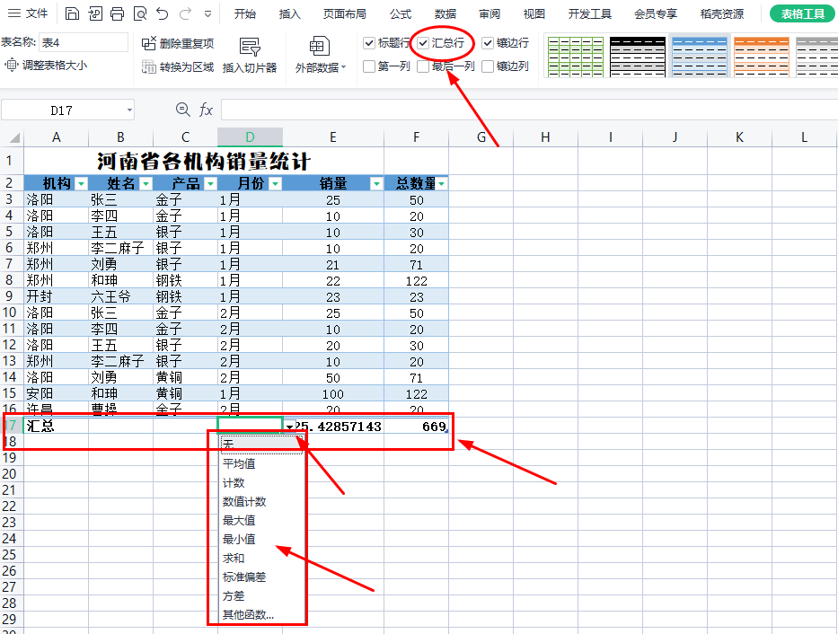The image size is (838, 634).
Task: Switch to the 页面布局 ribbon tab
Action: point(345,13)
